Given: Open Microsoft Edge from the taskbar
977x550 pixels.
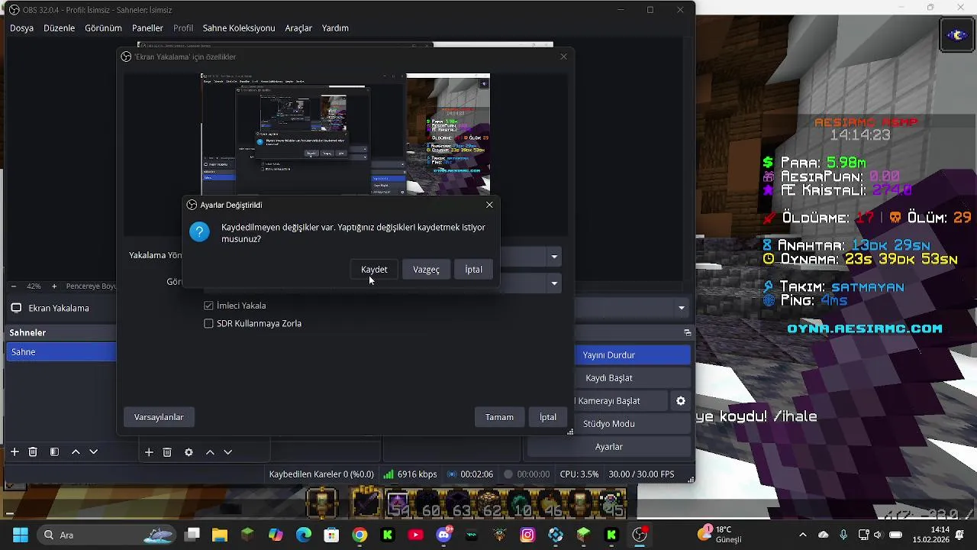Looking at the screenshot, I should (304, 535).
